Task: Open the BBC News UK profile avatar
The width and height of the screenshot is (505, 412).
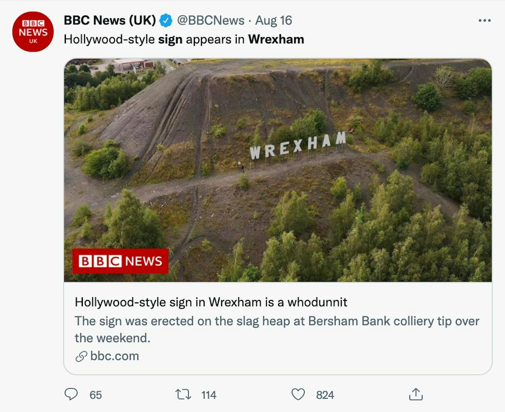Action: pyautogui.click(x=33, y=32)
